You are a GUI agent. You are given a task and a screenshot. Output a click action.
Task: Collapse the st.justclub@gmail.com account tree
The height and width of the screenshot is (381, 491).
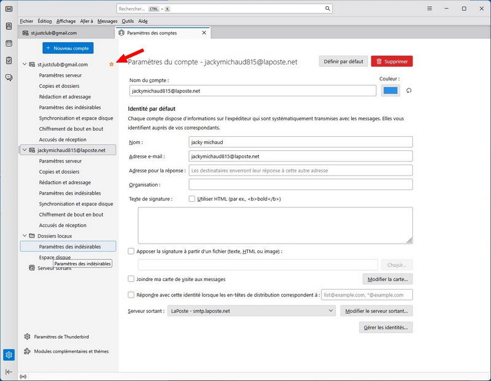pos(25,64)
